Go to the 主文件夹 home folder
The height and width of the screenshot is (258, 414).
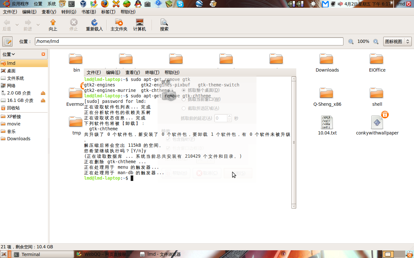click(119, 25)
